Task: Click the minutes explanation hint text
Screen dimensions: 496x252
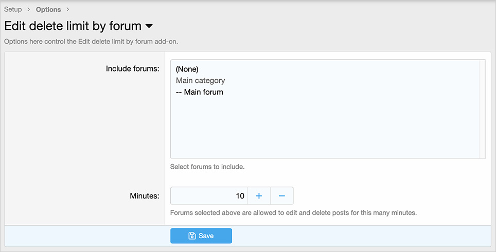Action: [293, 213]
